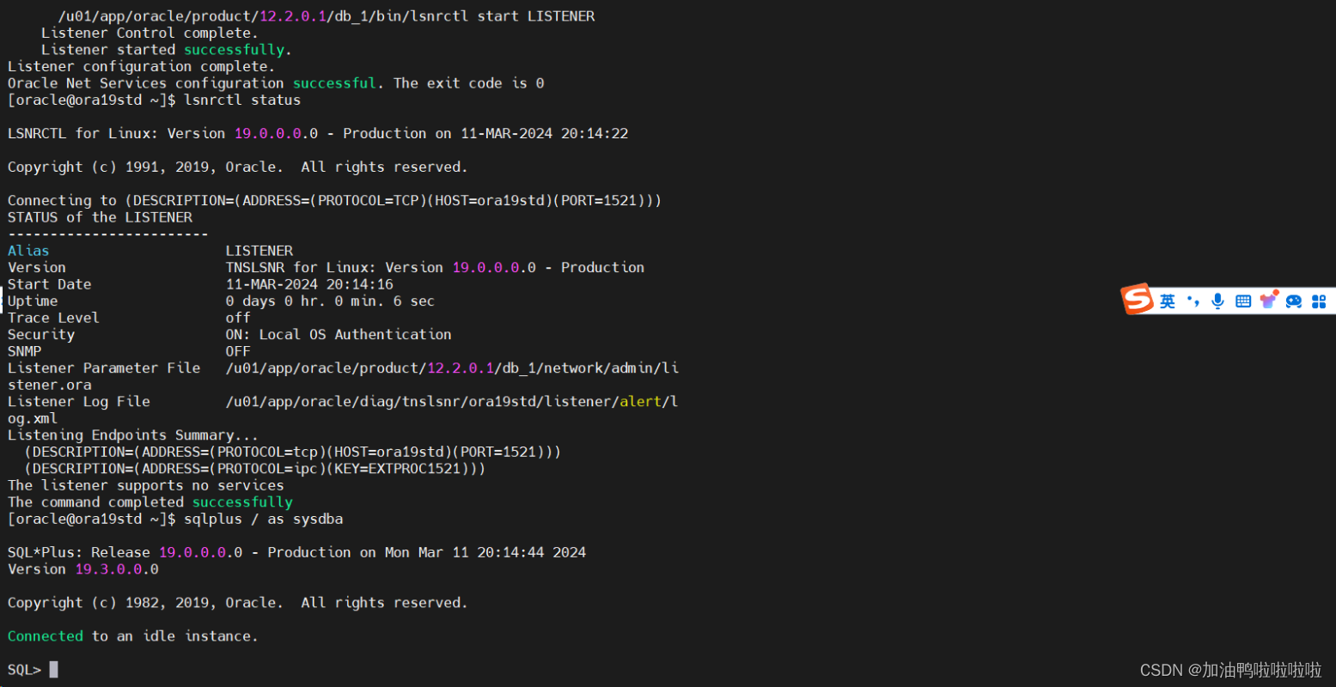Click 'TNSLSNR for Linux' version value

(435, 267)
